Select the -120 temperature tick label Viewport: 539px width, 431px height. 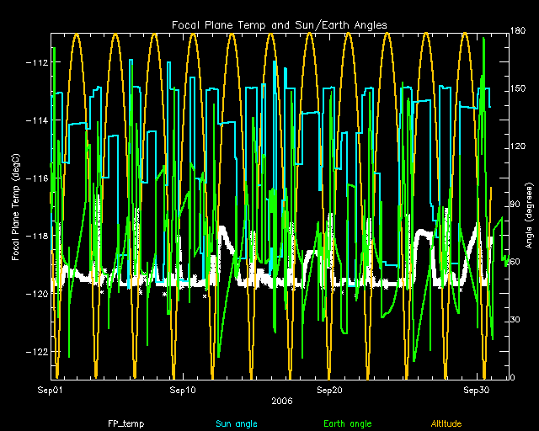click(35, 295)
